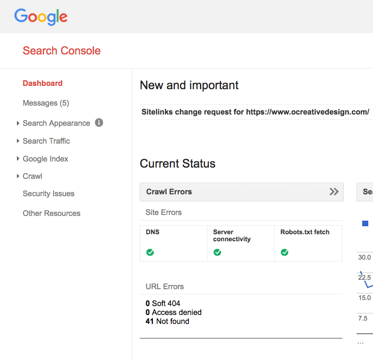This screenshot has height=361, width=373.
Task: Open the Sitelinks change request message
Action: (x=255, y=112)
